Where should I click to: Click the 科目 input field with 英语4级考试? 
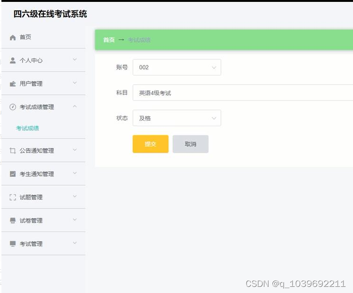pos(243,93)
